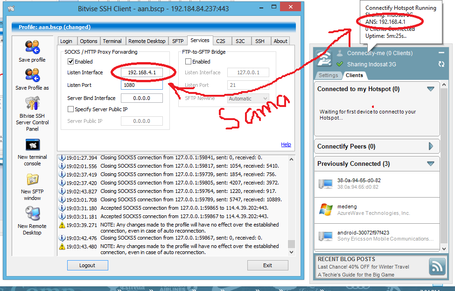This screenshot has height=291, width=455.
Task: Select the Connectify Clients tab
Action: point(354,76)
